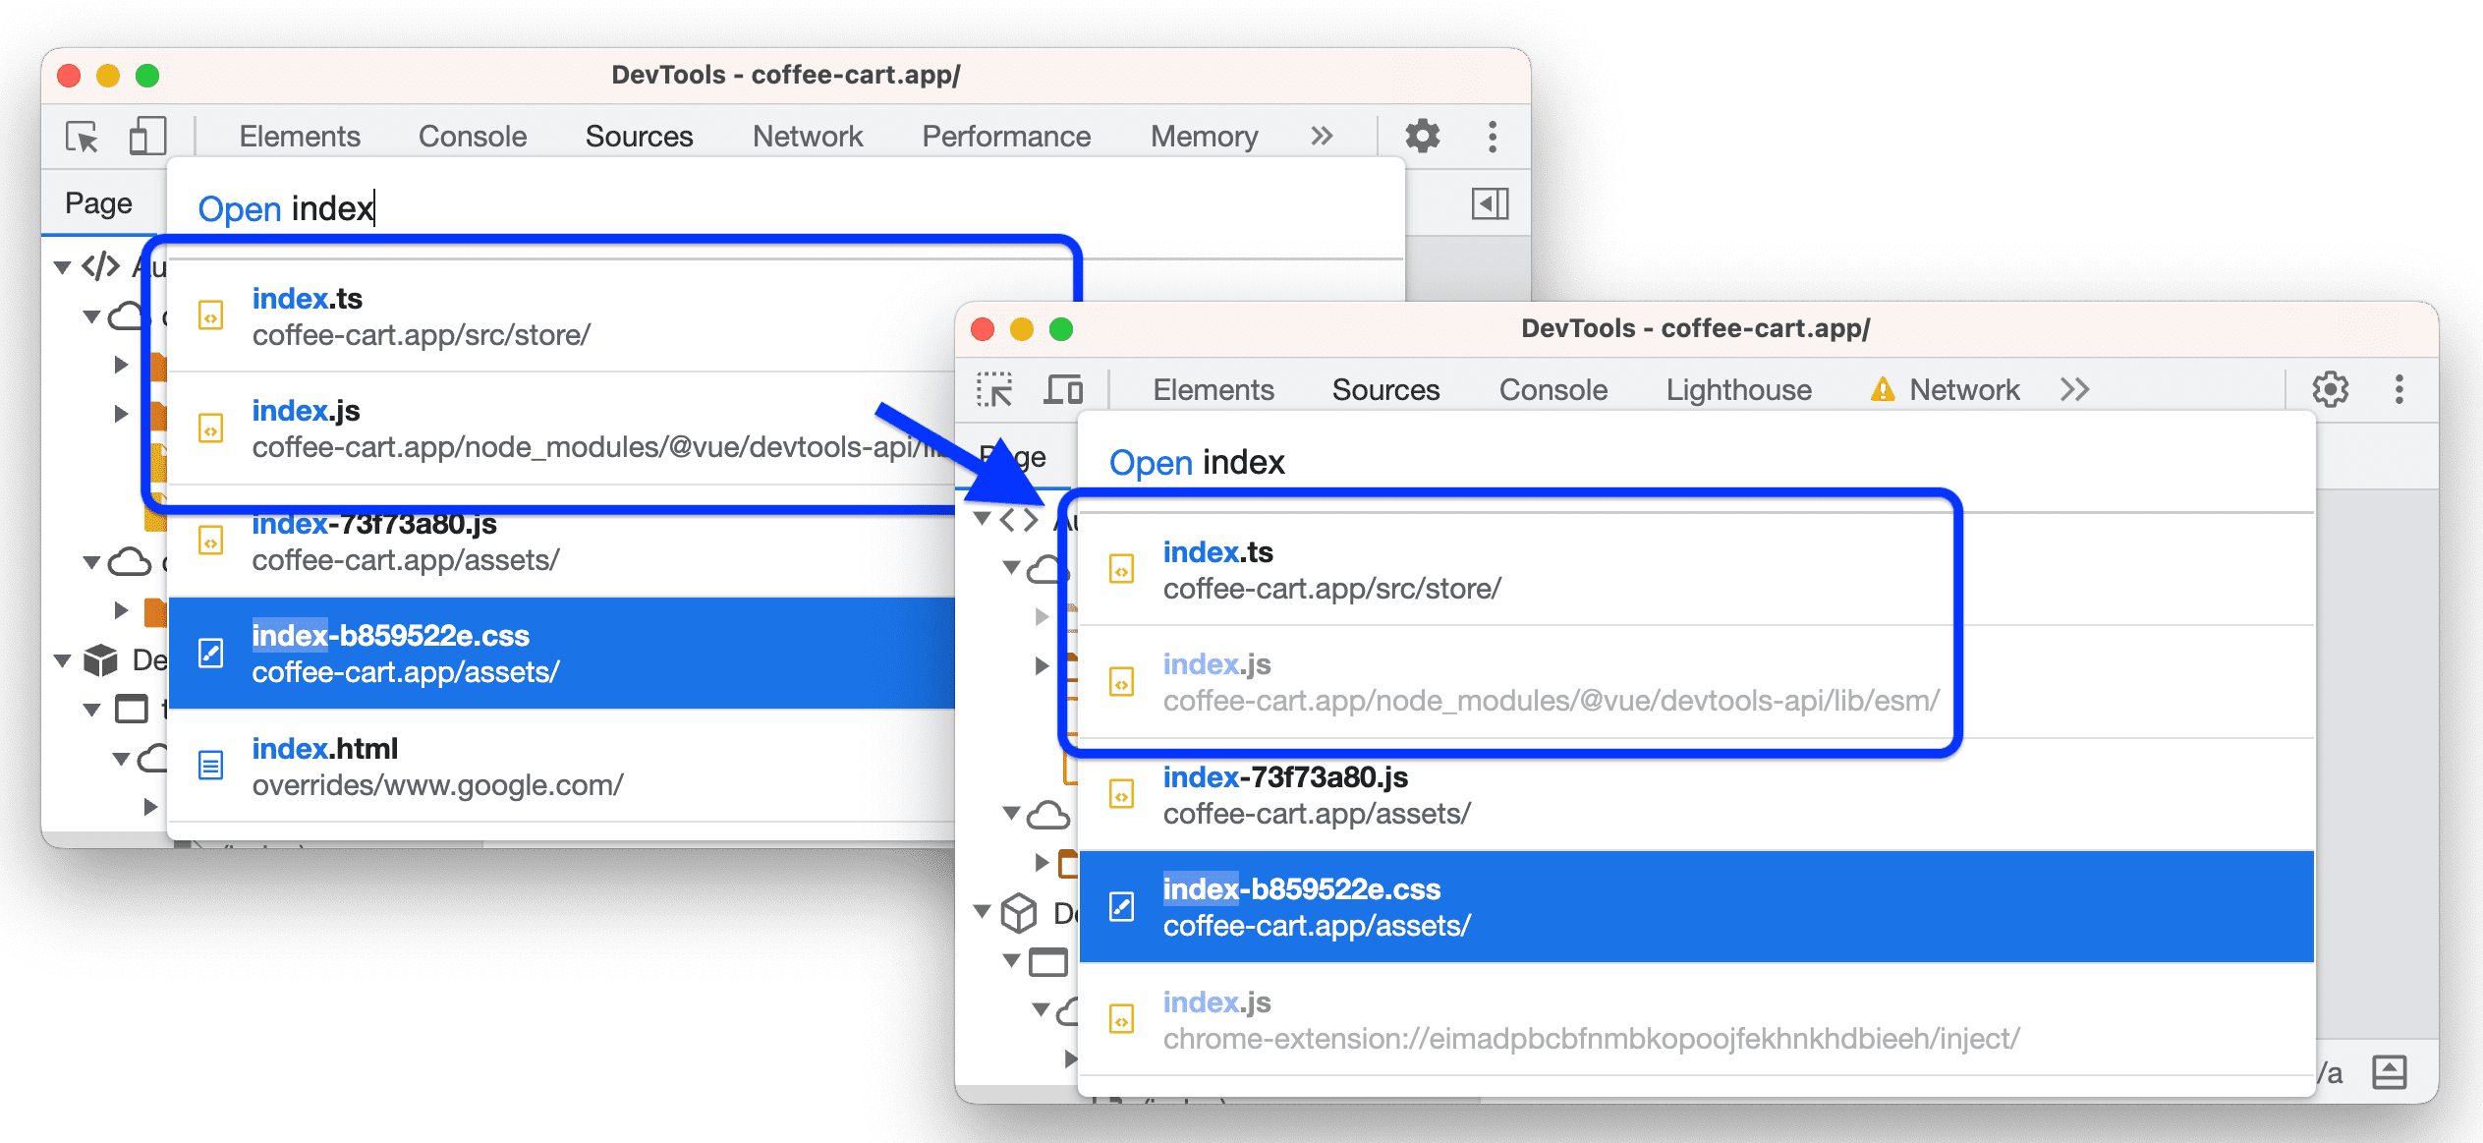Viewport: 2483px width, 1143px height.
Task: Click the settings gear icon in DevTools
Action: pyautogui.click(x=1424, y=137)
